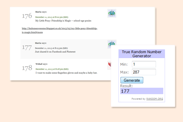
Task: Click the result value 177
Action: tap(125, 91)
